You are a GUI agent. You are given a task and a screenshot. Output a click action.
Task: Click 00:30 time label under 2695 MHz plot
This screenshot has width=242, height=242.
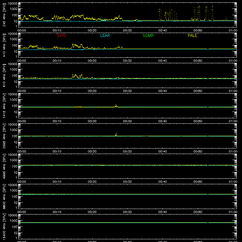127,152
